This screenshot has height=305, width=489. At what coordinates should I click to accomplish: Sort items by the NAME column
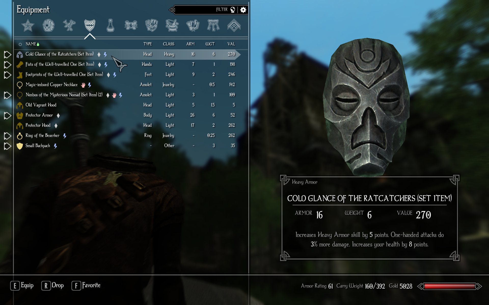(31, 44)
